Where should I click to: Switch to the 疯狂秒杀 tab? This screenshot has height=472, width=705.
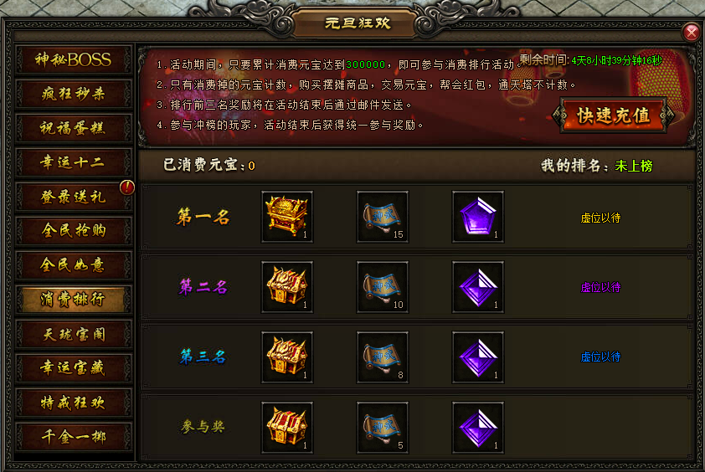(x=74, y=94)
